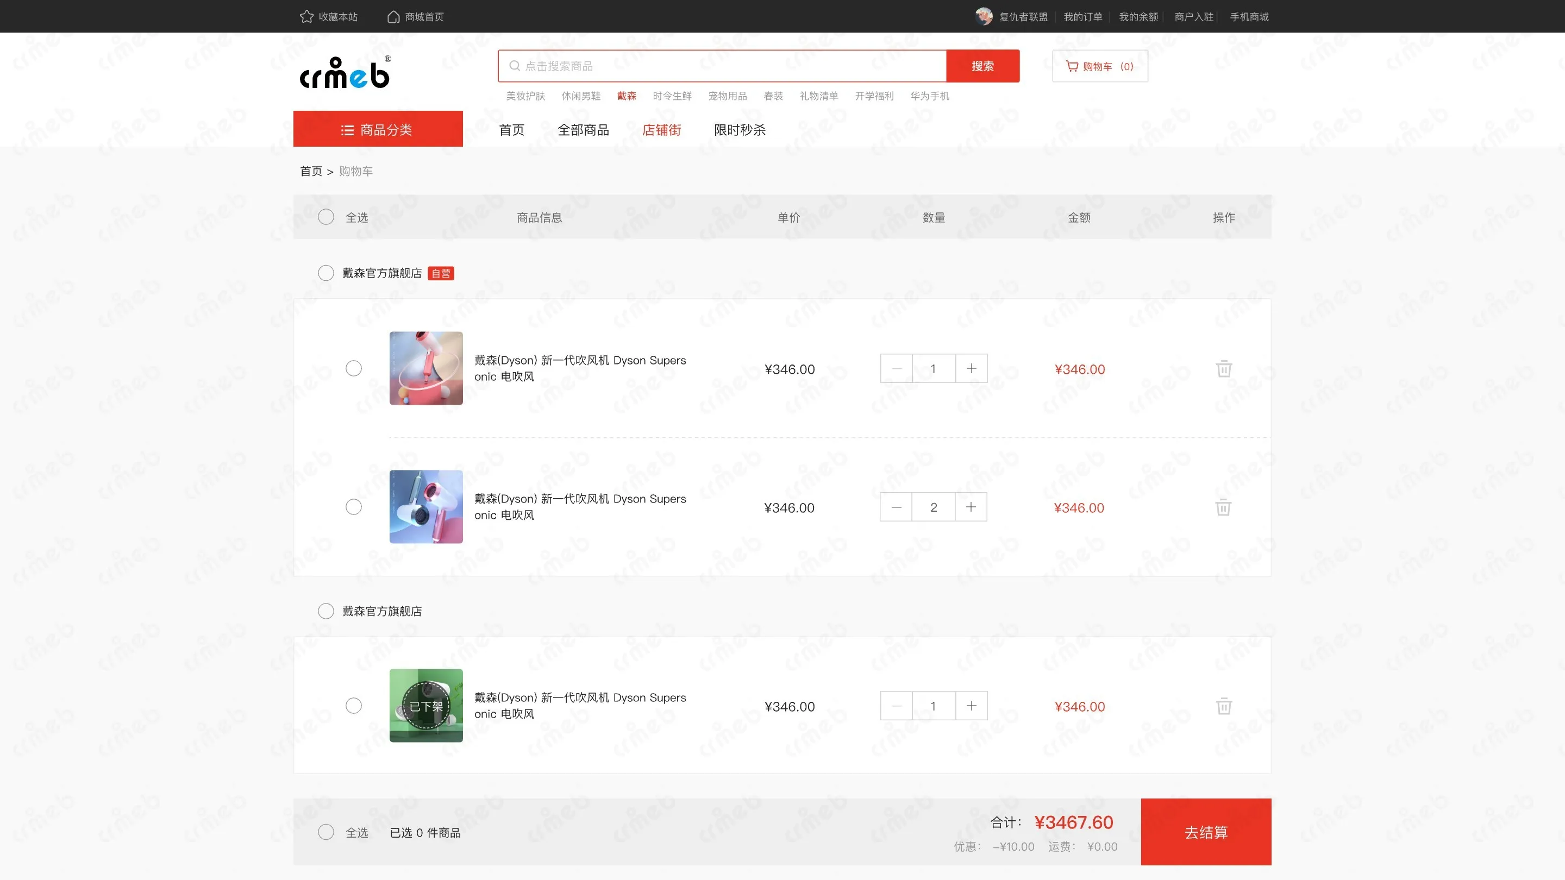Open the 全部商品 navigation item
Image resolution: width=1565 pixels, height=880 pixels.
583,130
